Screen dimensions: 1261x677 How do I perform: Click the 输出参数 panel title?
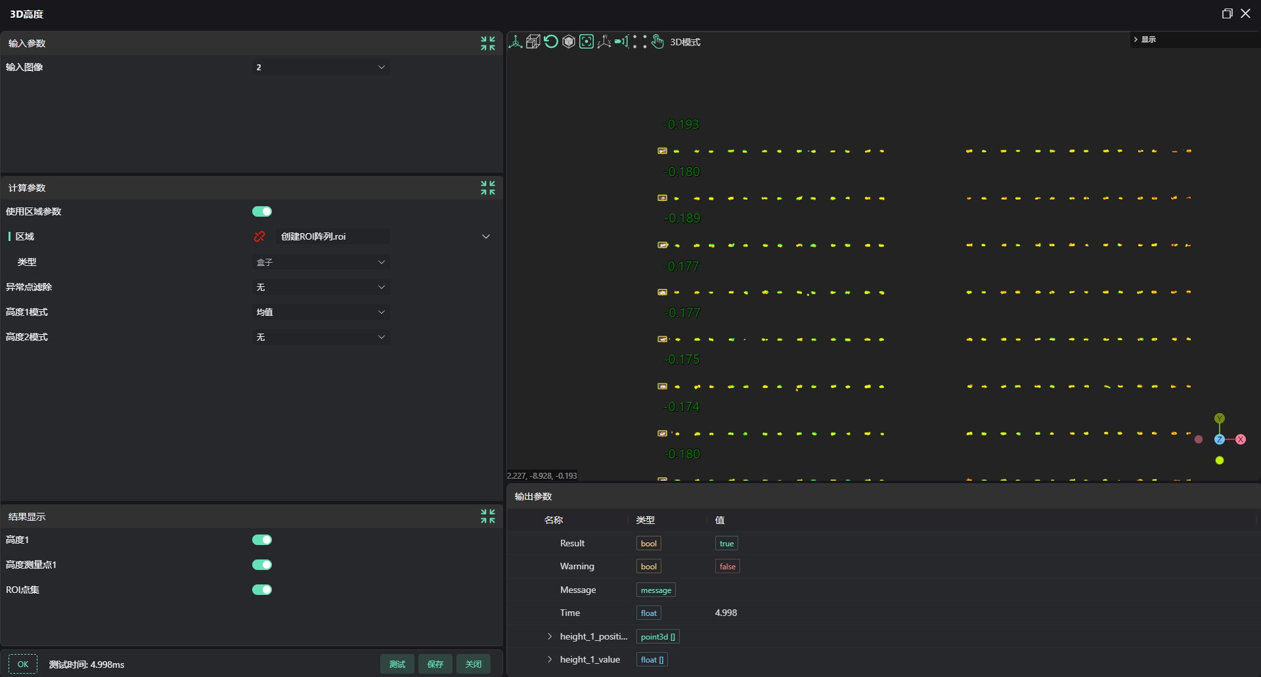[x=533, y=496]
